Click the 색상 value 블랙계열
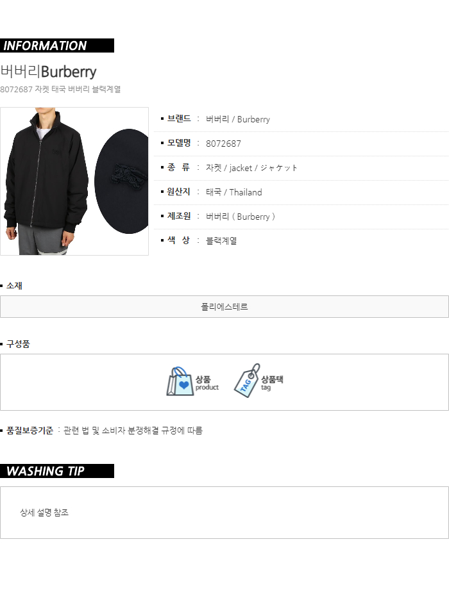449x594 pixels. point(221,240)
